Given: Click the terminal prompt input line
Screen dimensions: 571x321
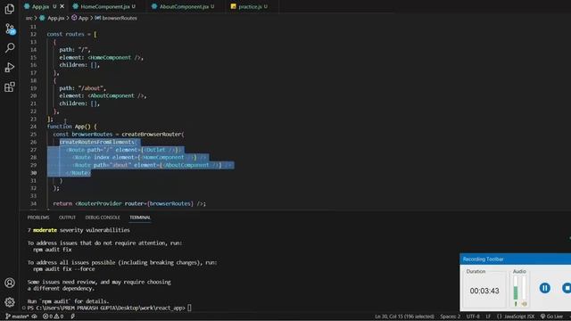Looking at the screenshot, I should [109, 308].
